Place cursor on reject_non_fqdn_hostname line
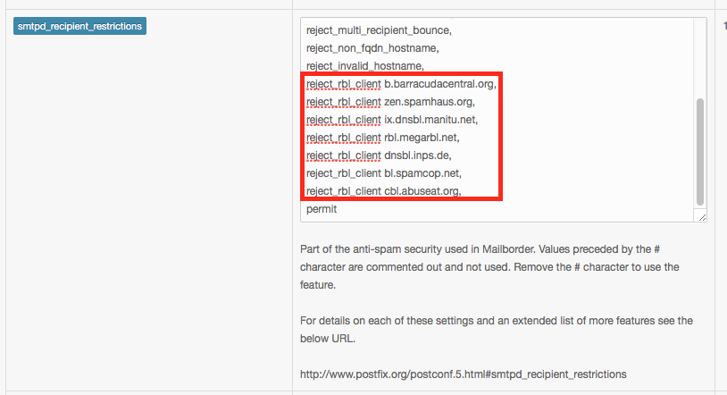Image resolution: width=727 pixels, height=395 pixels. click(372, 48)
